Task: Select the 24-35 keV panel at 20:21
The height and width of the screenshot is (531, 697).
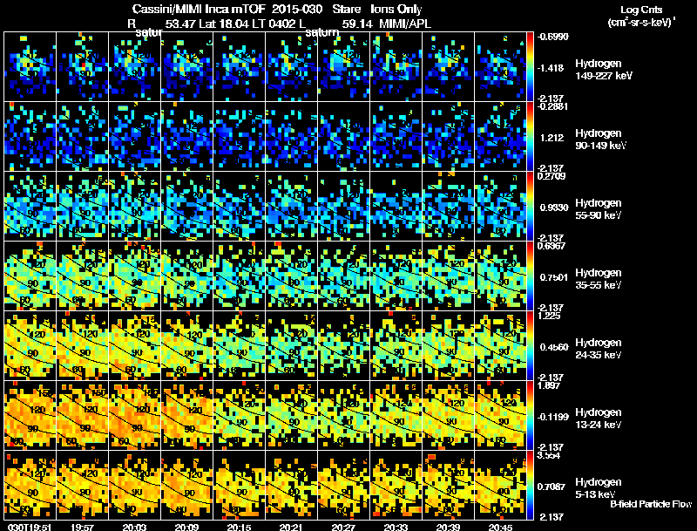Action: click(x=291, y=346)
